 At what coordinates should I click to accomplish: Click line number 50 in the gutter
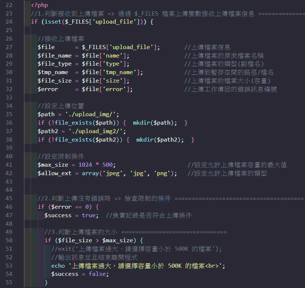tap(9, 240)
